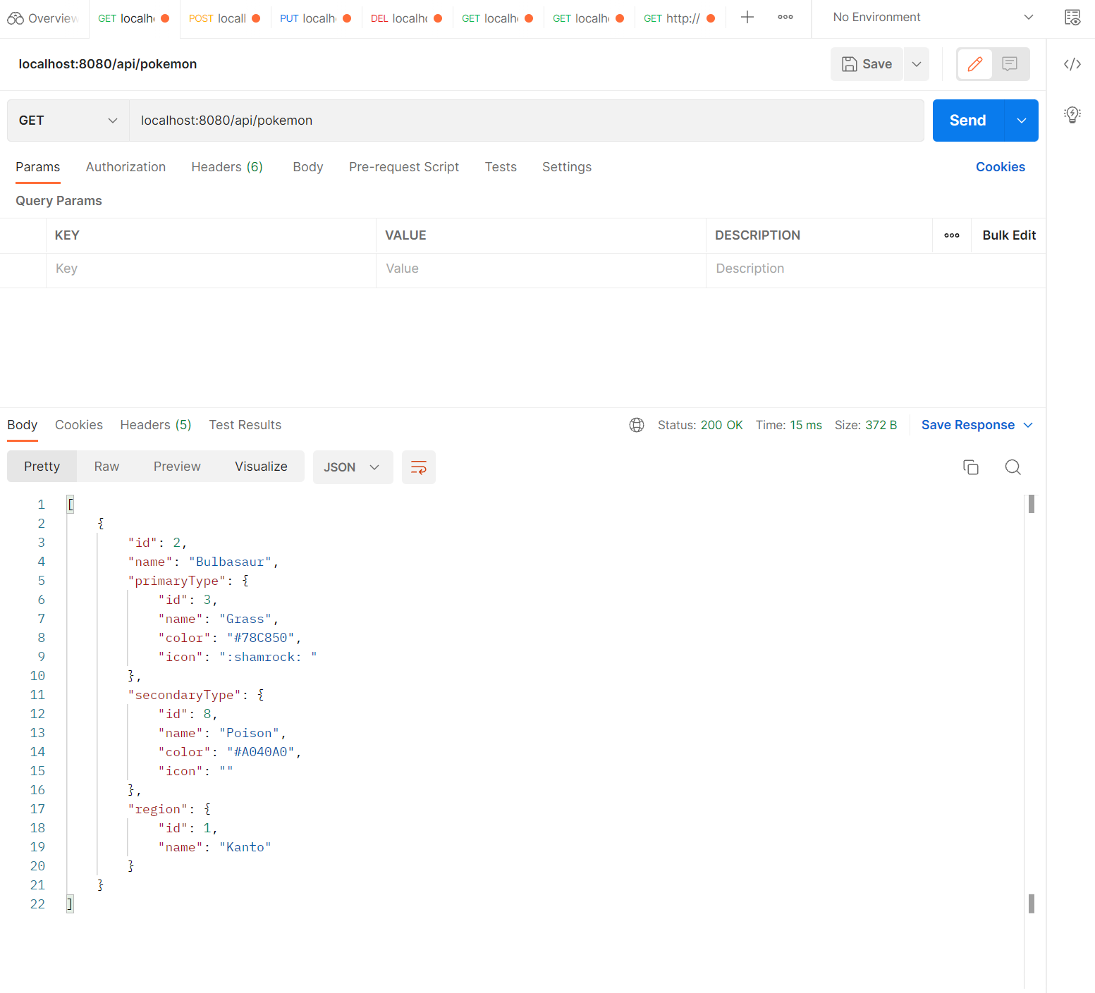Screen dimensions: 1095x993
Task: Switch to the DEL request tab
Action: coord(407,18)
